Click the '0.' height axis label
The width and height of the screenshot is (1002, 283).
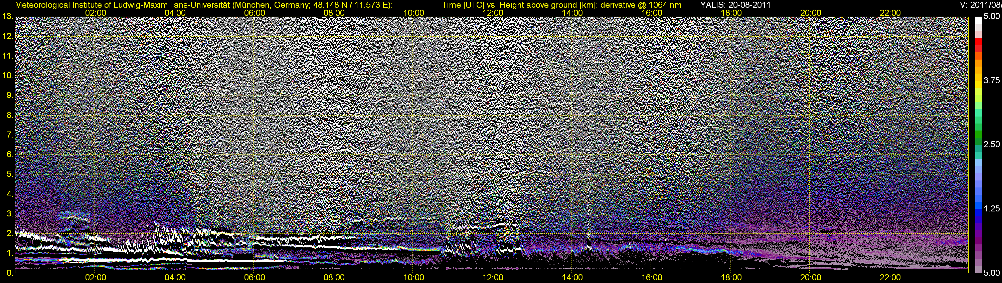[x=10, y=273]
